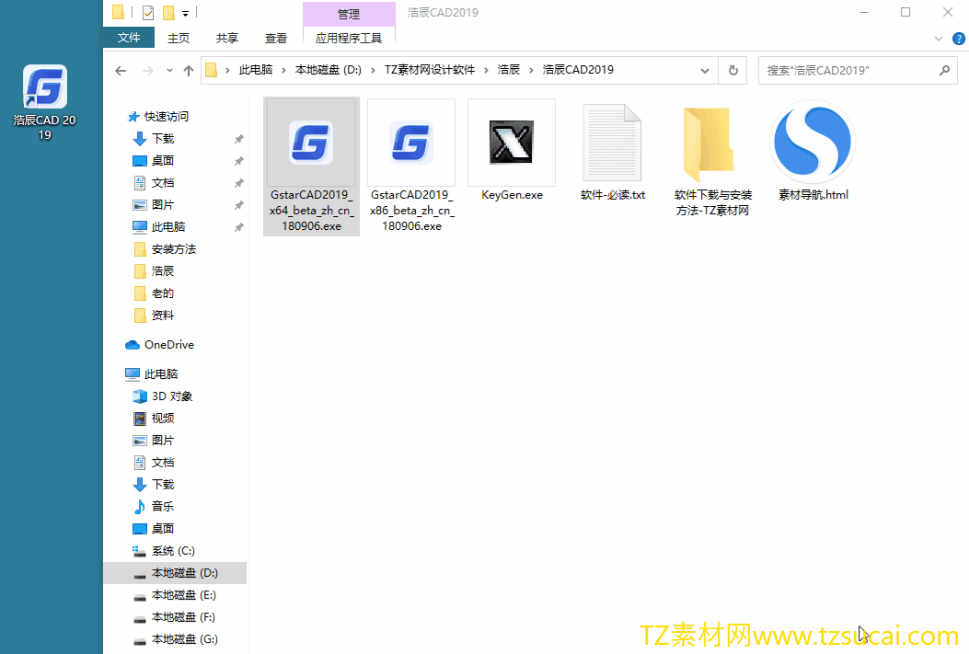This screenshot has width=969, height=654.
Task: Expand chevron after 浩辰 breadcrumb
Action: [531, 71]
